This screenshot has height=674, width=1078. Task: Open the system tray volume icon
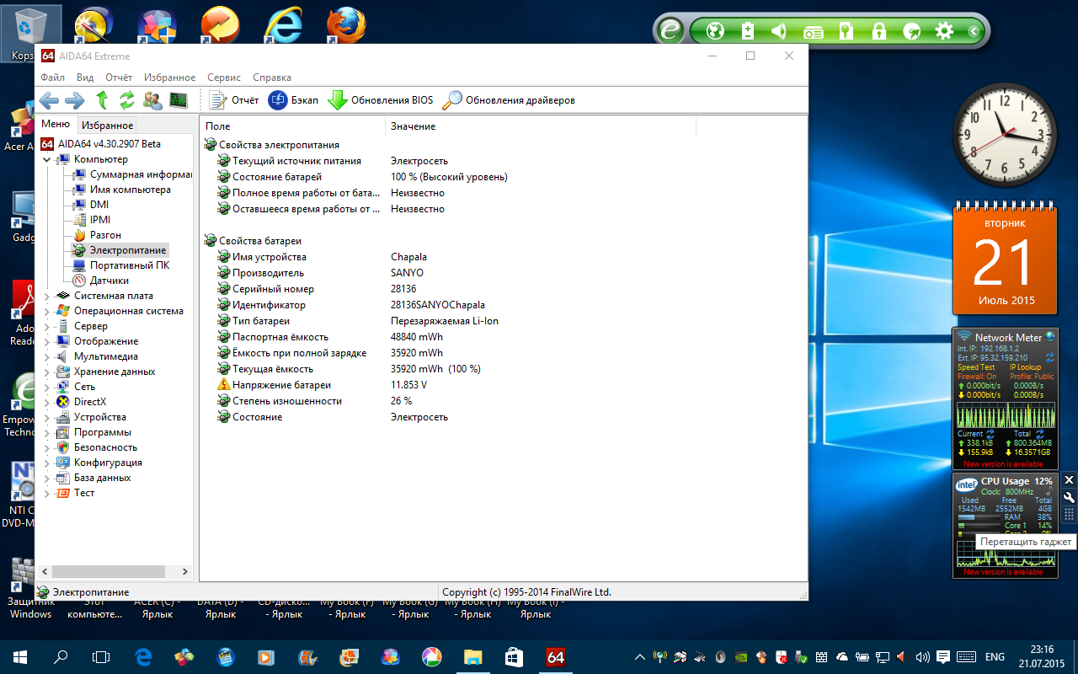tap(922, 657)
